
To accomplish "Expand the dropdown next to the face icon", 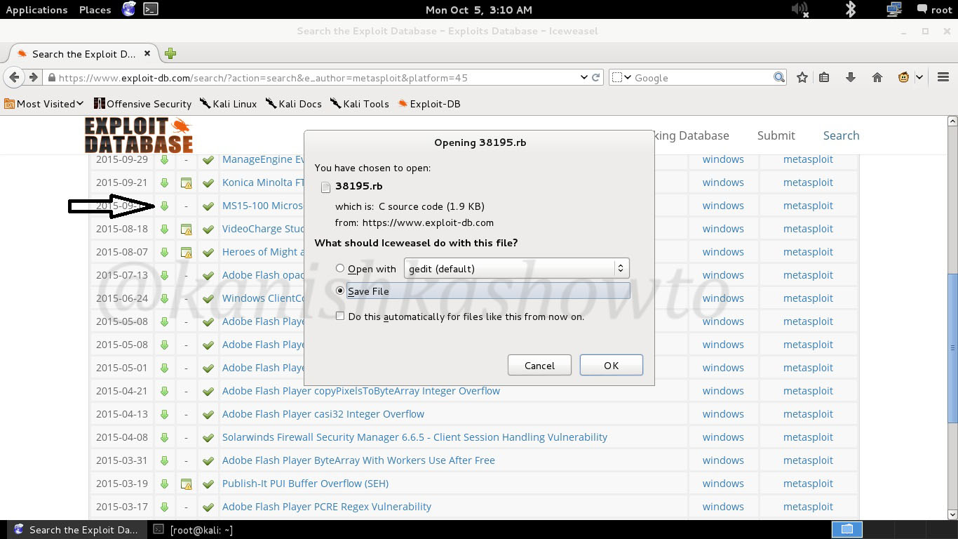I will [x=919, y=77].
